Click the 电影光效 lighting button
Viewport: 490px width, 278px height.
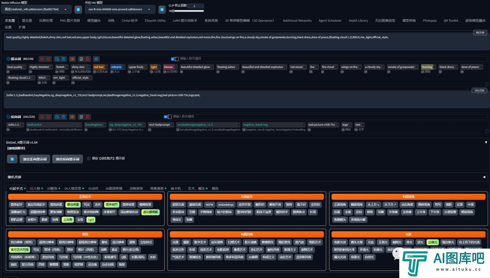coord(340,242)
